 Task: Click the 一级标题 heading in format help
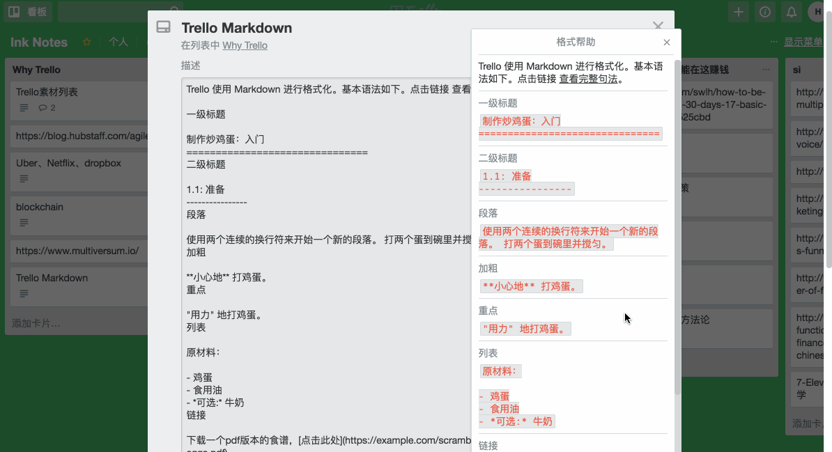point(498,104)
